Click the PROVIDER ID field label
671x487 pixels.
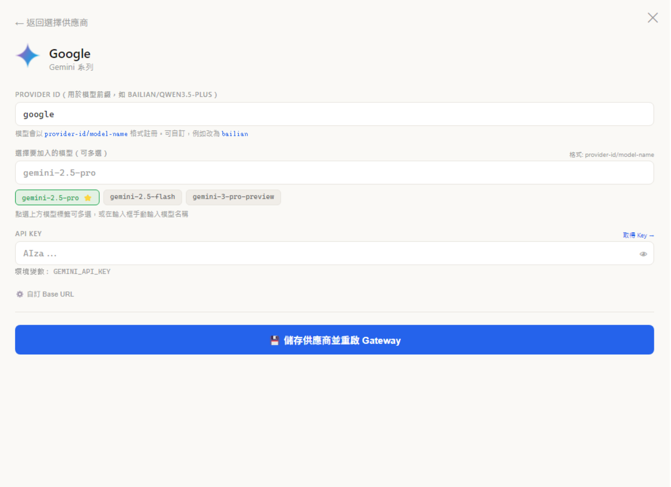tap(116, 95)
